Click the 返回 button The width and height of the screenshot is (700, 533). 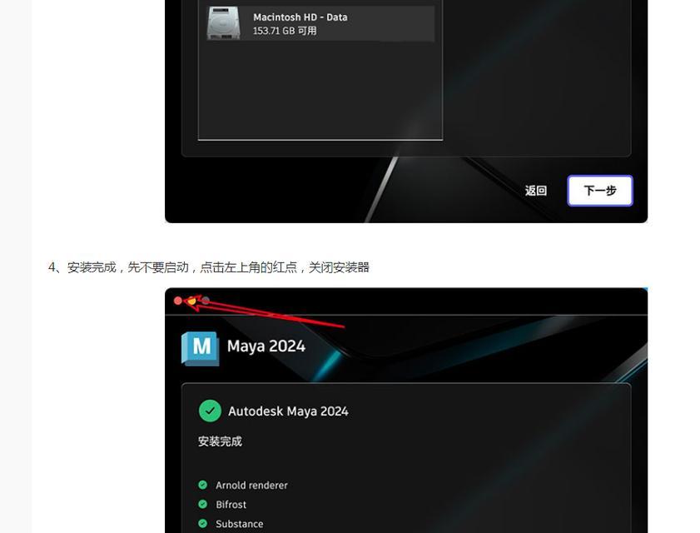536,191
